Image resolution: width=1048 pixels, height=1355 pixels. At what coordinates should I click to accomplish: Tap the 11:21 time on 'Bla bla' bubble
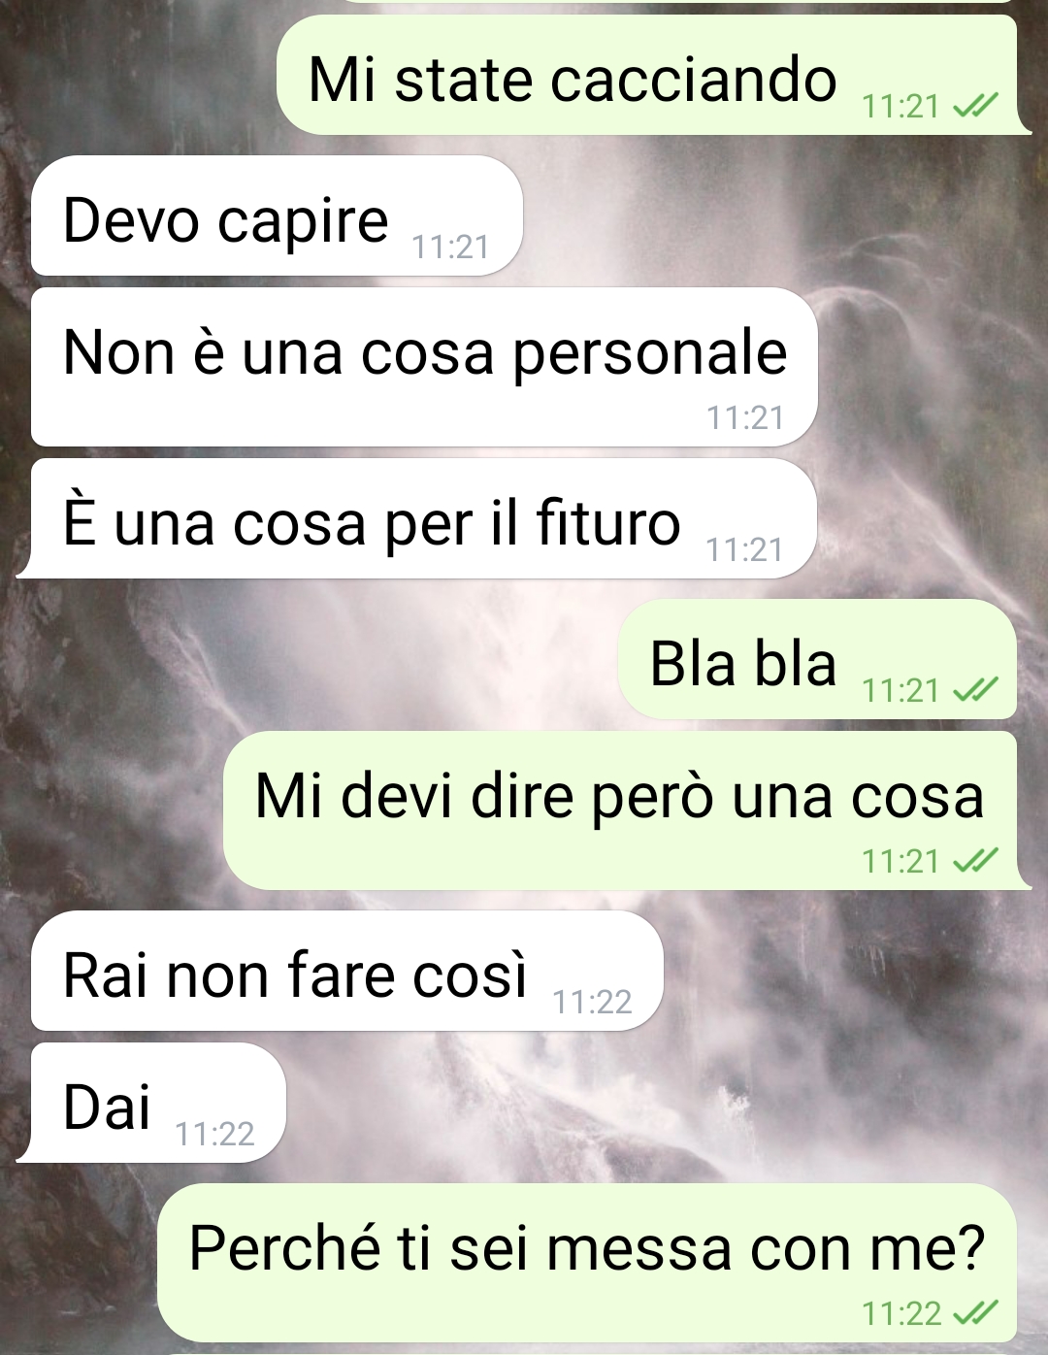[901, 690]
